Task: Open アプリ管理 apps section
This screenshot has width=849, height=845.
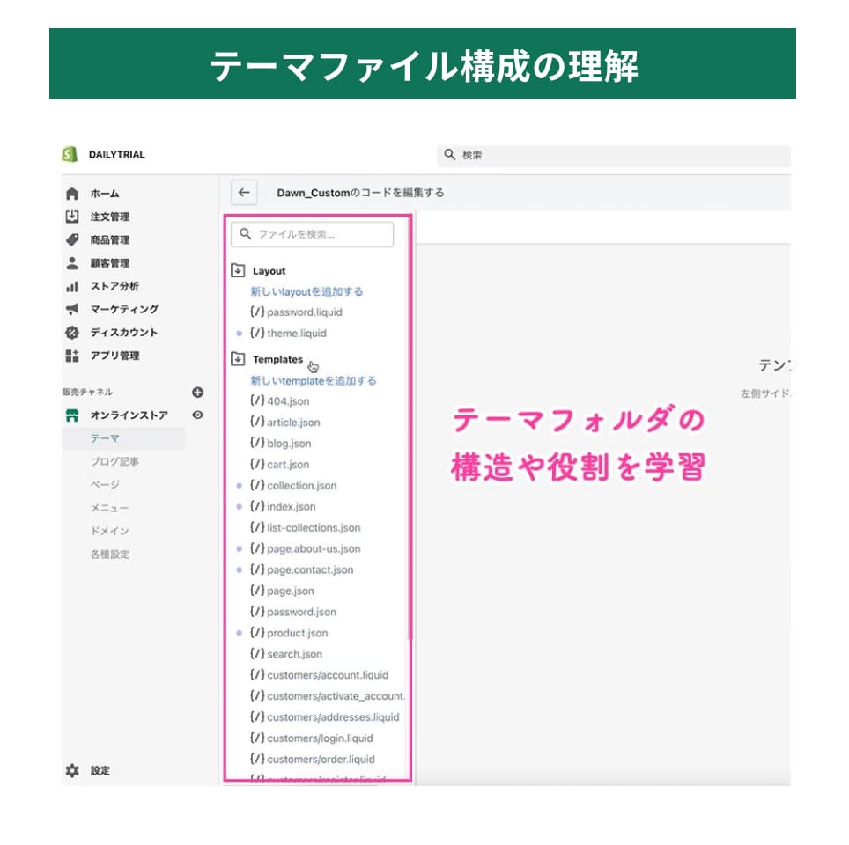Action: [114, 356]
